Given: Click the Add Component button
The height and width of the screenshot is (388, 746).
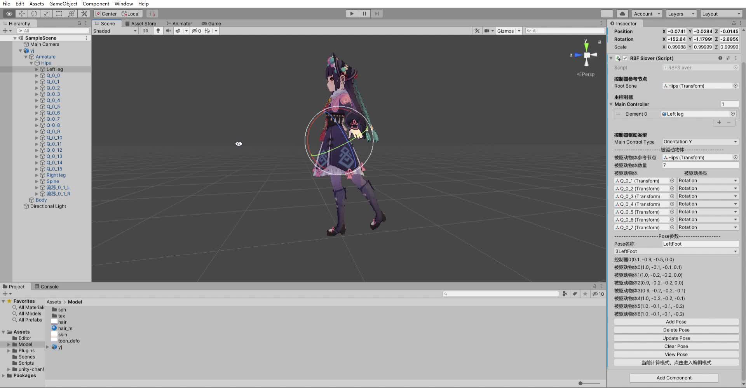Looking at the screenshot, I should click(673, 378).
